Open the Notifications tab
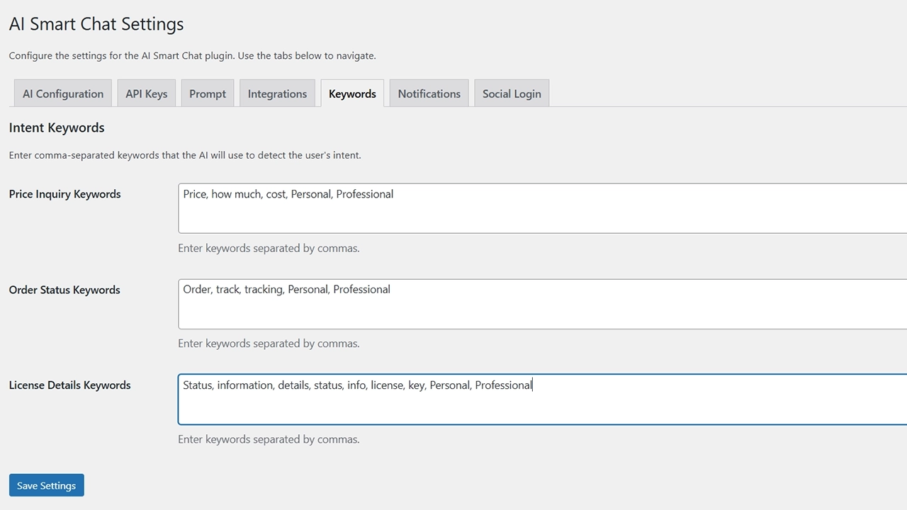The image size is (907, 510). (x=429, y=93)
